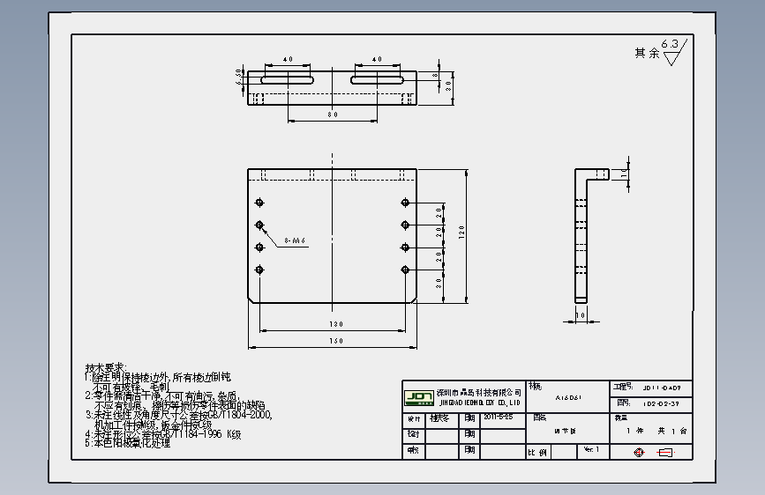Select note 2 about cleaning the part
The image size is (765, 495).
click(x=176, y=401)
